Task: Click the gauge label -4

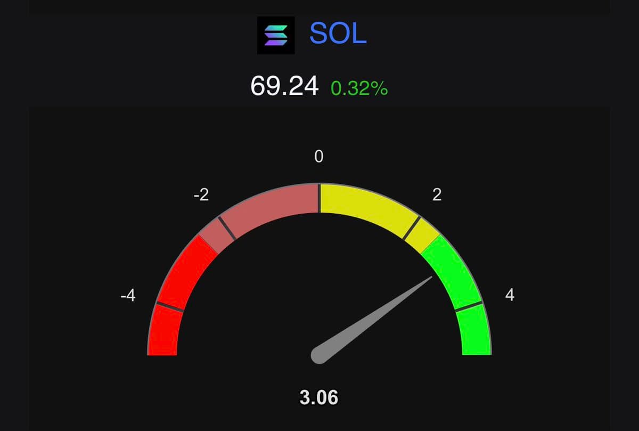Action: tap(128, 295)
